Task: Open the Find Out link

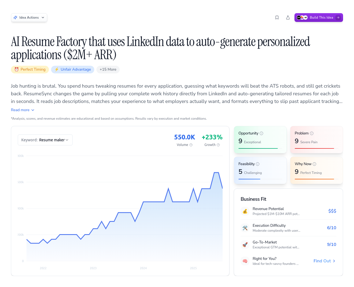Action: [324, 261]
